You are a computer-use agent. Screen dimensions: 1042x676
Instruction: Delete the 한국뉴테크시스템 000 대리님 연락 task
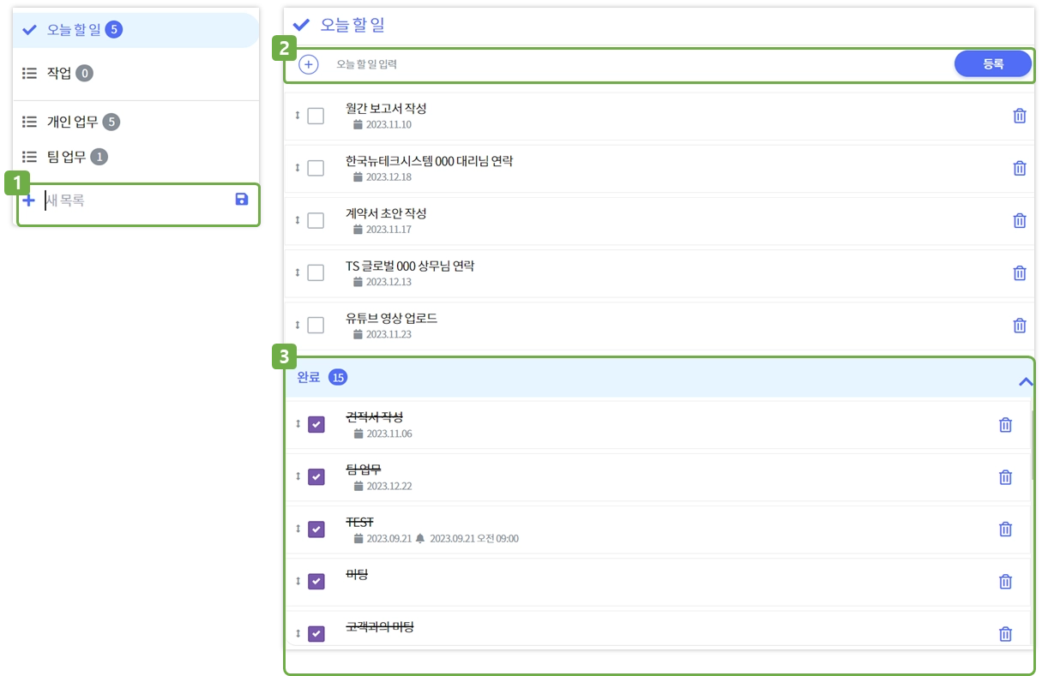click(x=1020, y=168)
